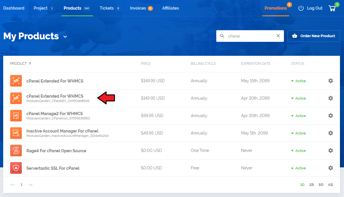Open the Products tab
This screenshot has height=197, width=344.
[x=77, y=8]
